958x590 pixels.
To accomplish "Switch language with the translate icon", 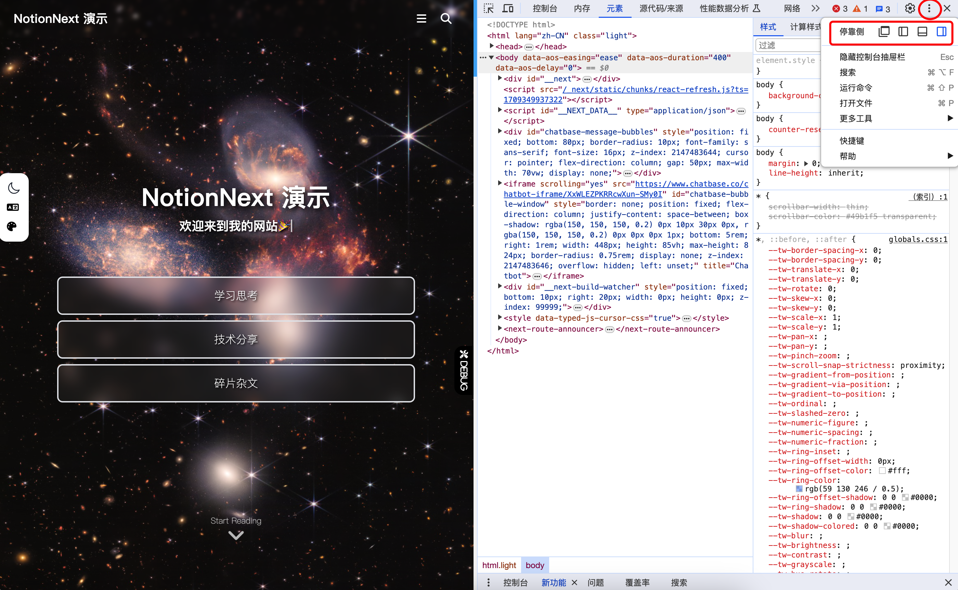I will (13, 207).
